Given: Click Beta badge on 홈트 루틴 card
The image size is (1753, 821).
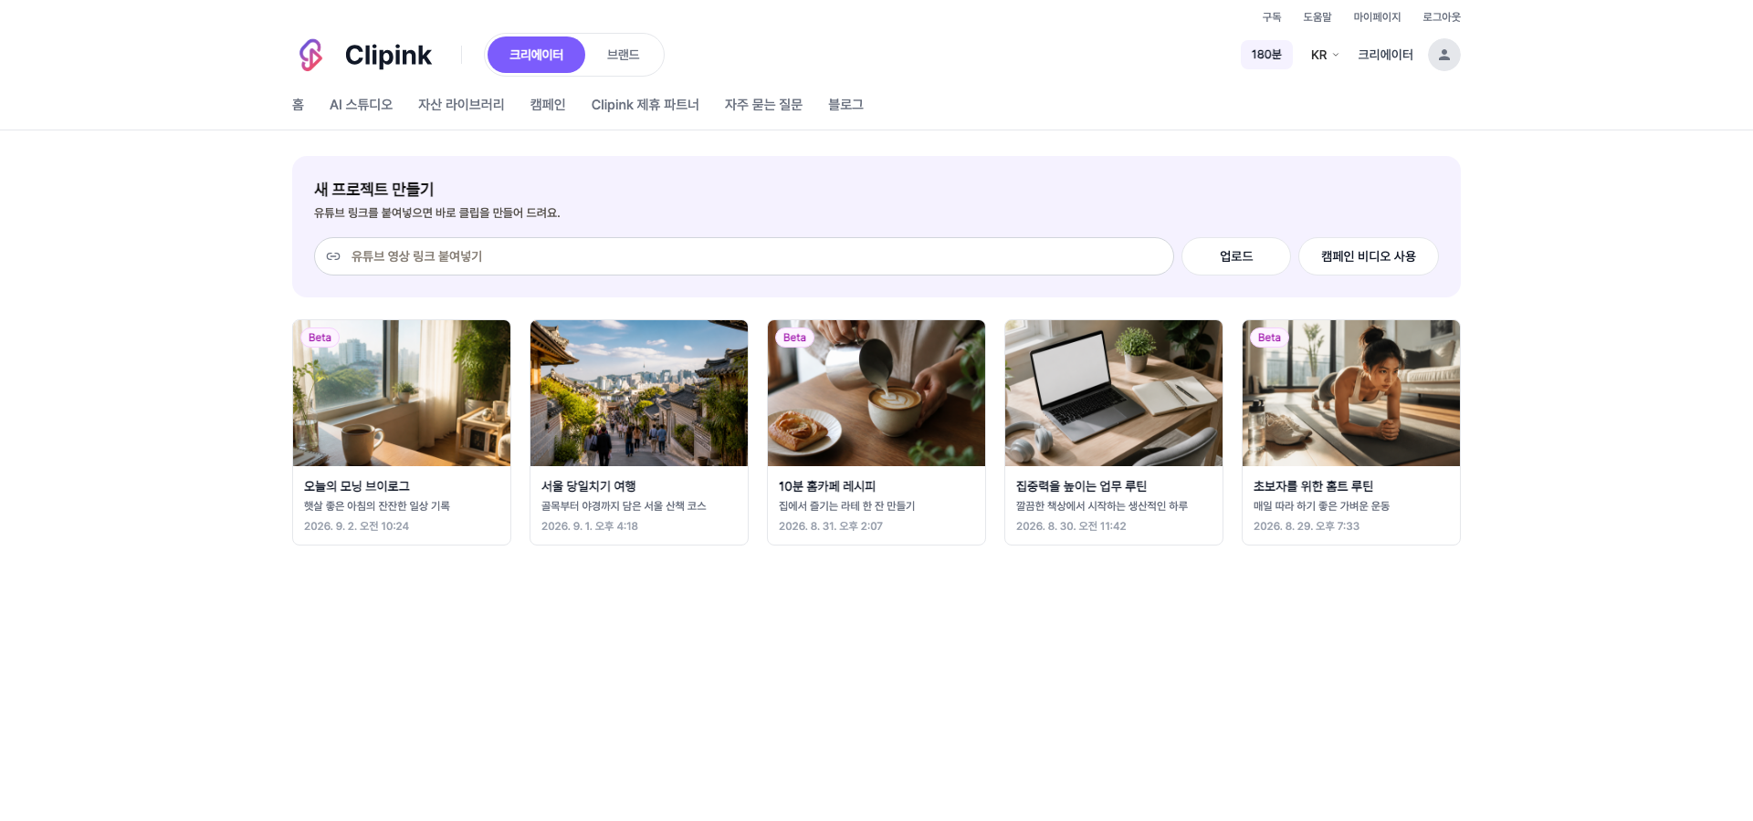Looking at the screenshot, I should (x=1269, y=338).
